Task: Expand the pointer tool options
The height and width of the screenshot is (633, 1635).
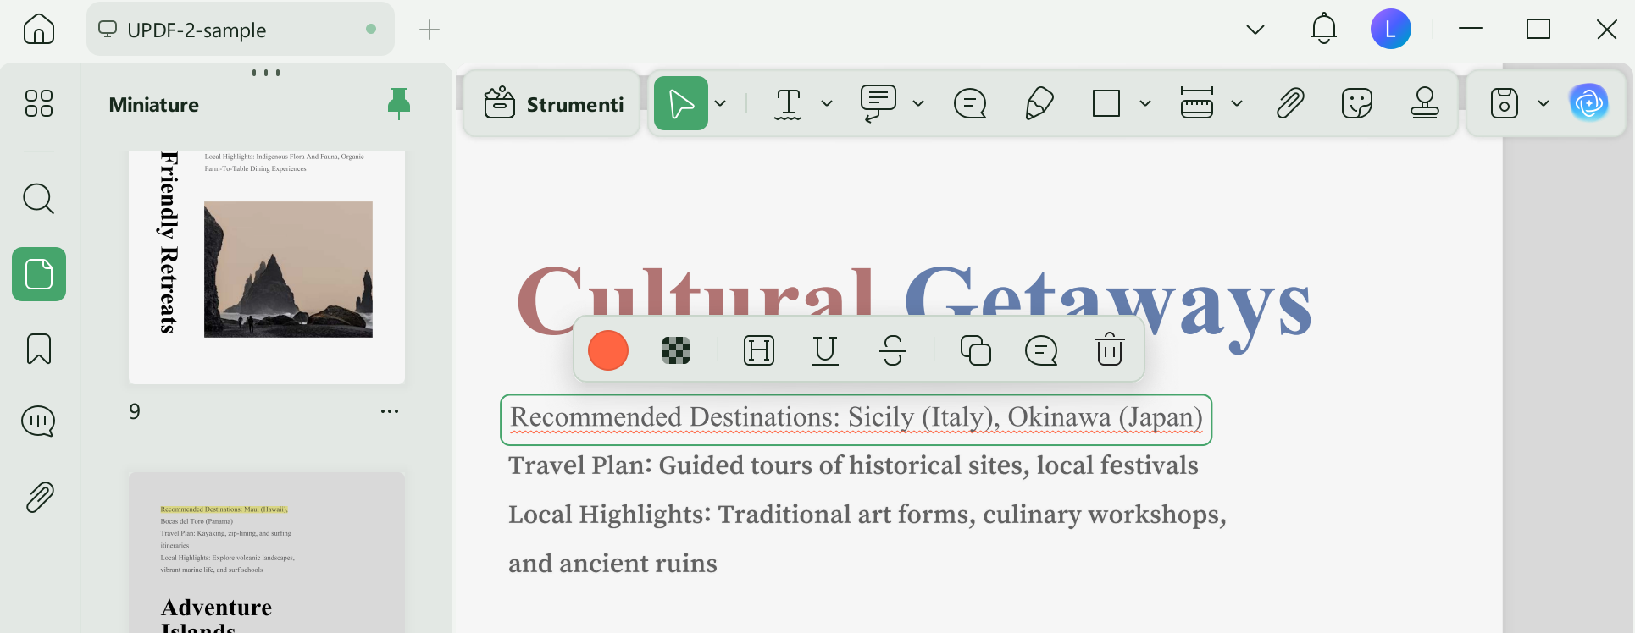Action: click(x=721, y=103)
